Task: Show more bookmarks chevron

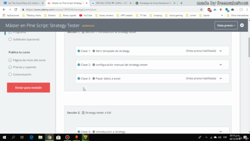Action: point(222,15)
